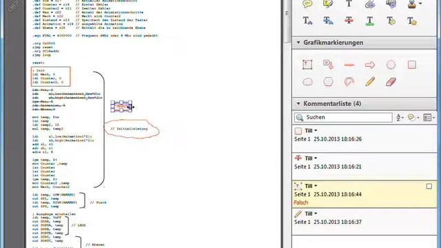Open the comment list options dropdown
This screenshot has width=441, height=248.
pyautogui.click(x=429, y=118)
